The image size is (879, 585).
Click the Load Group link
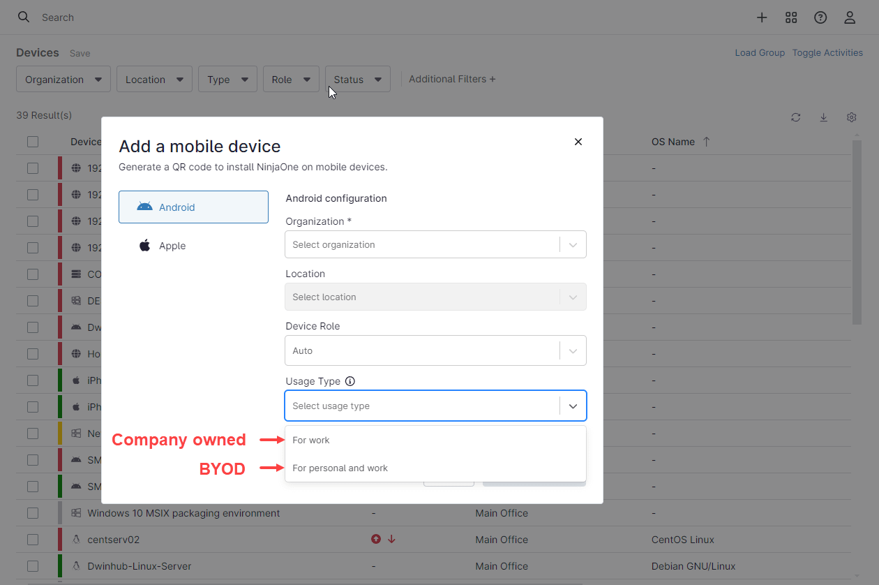click(x=760, y=52)
